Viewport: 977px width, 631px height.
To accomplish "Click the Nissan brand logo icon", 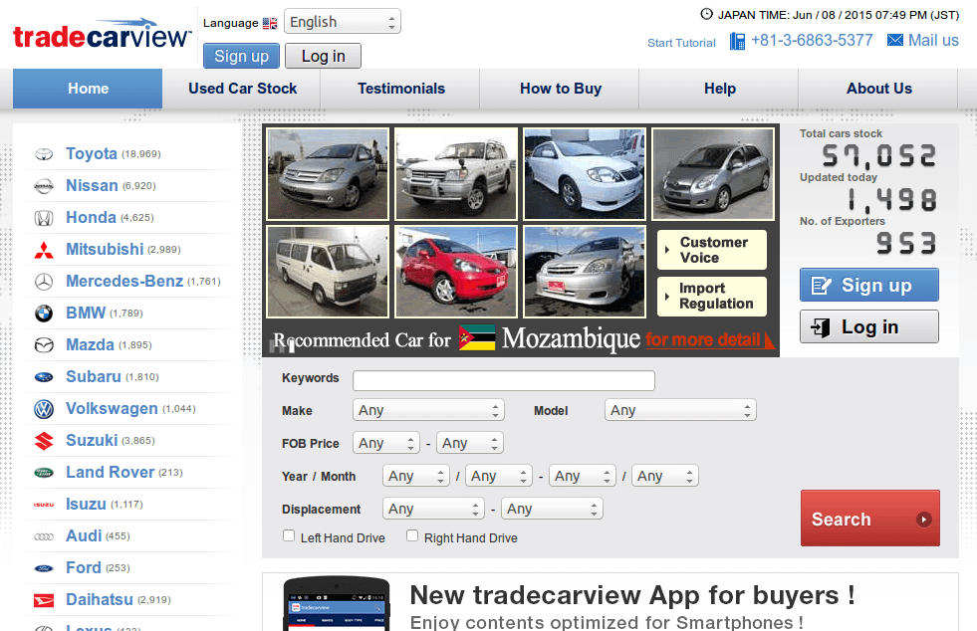I will pos(44,186).
